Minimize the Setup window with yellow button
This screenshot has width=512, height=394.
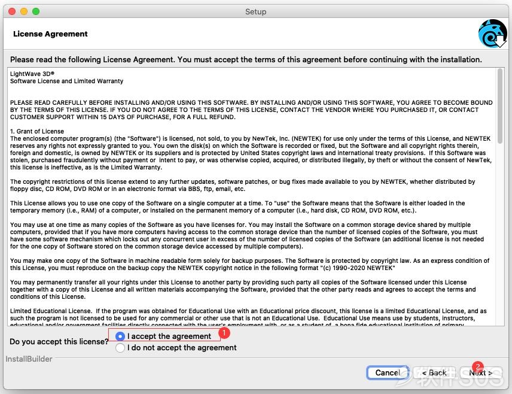point(24,11)
